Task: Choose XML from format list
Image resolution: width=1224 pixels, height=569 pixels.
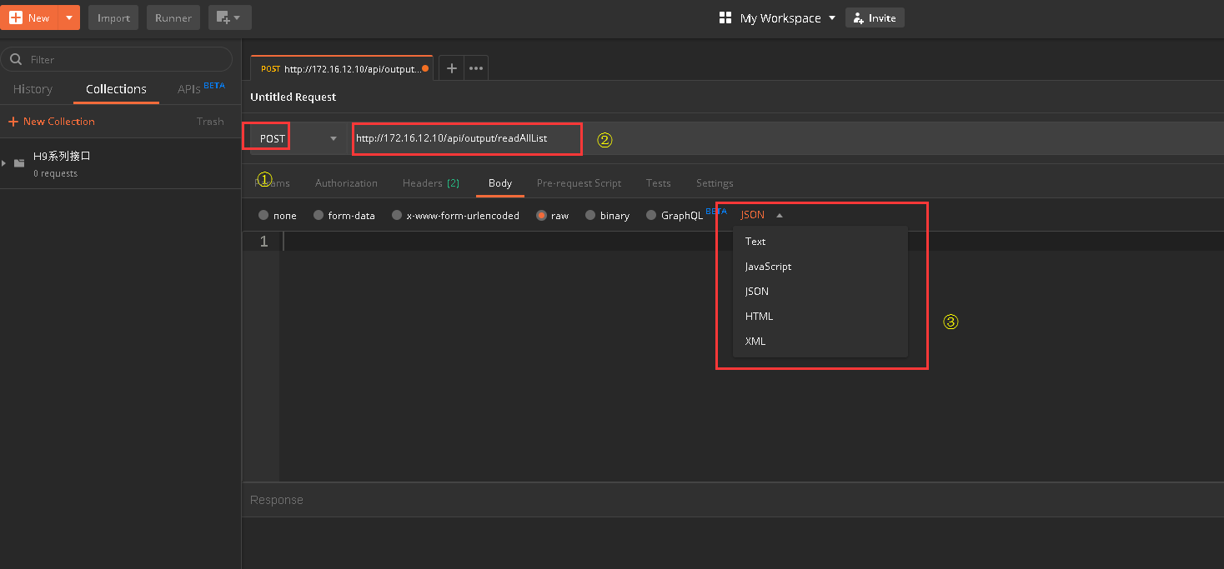Action: pos(755,341)
